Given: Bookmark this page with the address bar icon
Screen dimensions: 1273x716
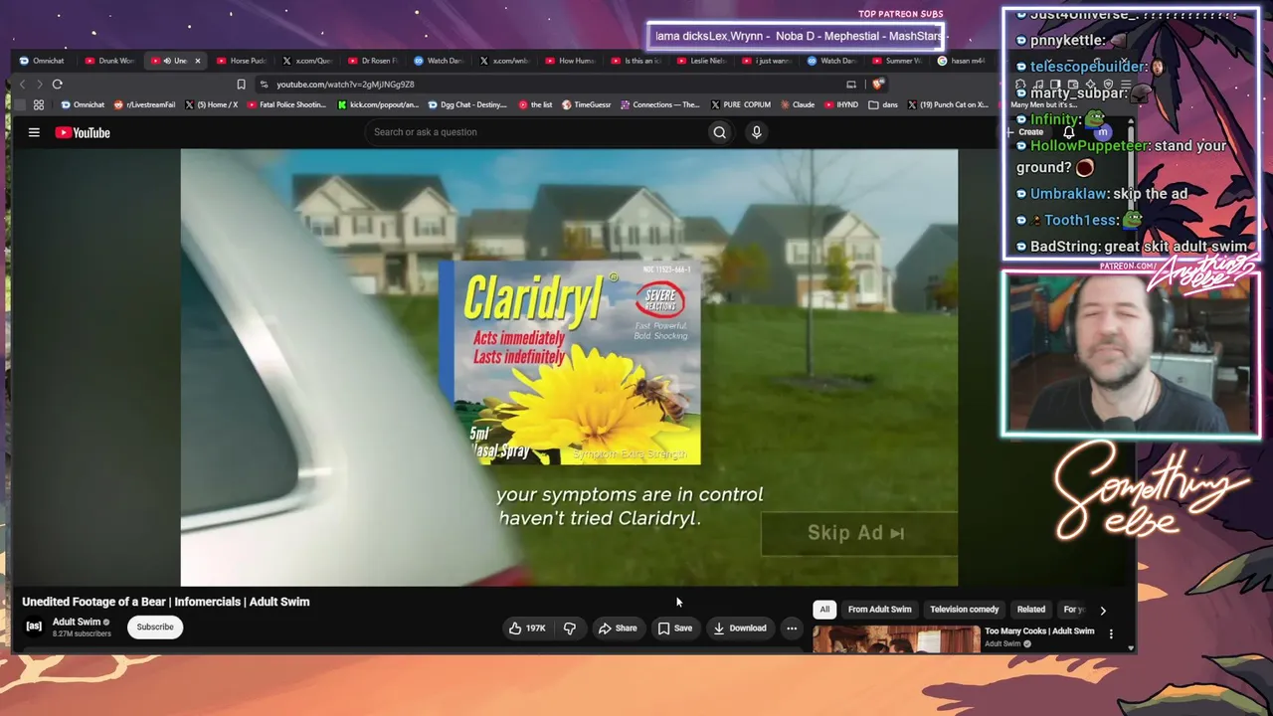Looking at the screenshot, I should point(241,85).
